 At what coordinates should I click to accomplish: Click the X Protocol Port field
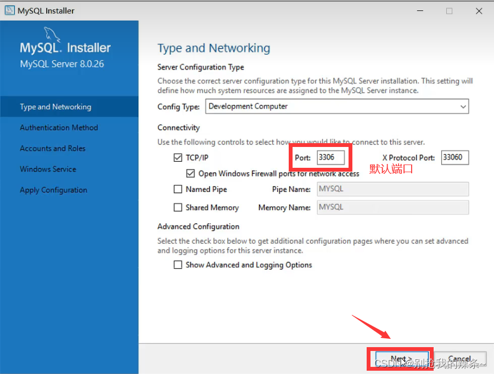(x=454, y=157)
